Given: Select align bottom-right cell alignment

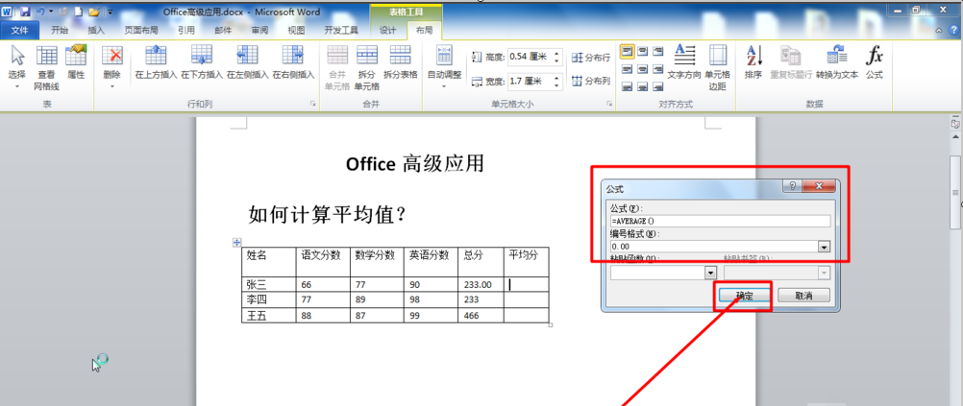Looking at the screenshot, I should (657, 85).
